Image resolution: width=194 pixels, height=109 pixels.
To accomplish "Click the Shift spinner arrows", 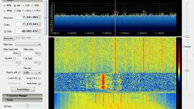I will (x=39, y=31).
